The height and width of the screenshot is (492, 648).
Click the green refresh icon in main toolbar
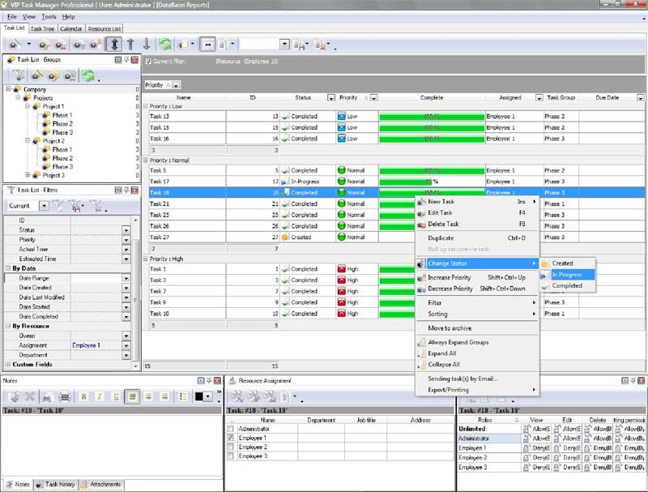pos(164,45)
